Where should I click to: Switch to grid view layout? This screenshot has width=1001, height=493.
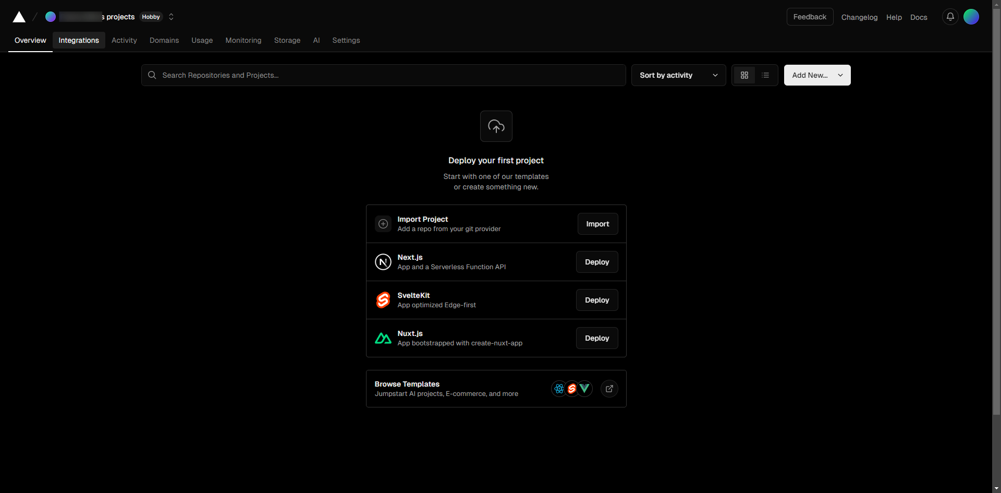[744, 75]
